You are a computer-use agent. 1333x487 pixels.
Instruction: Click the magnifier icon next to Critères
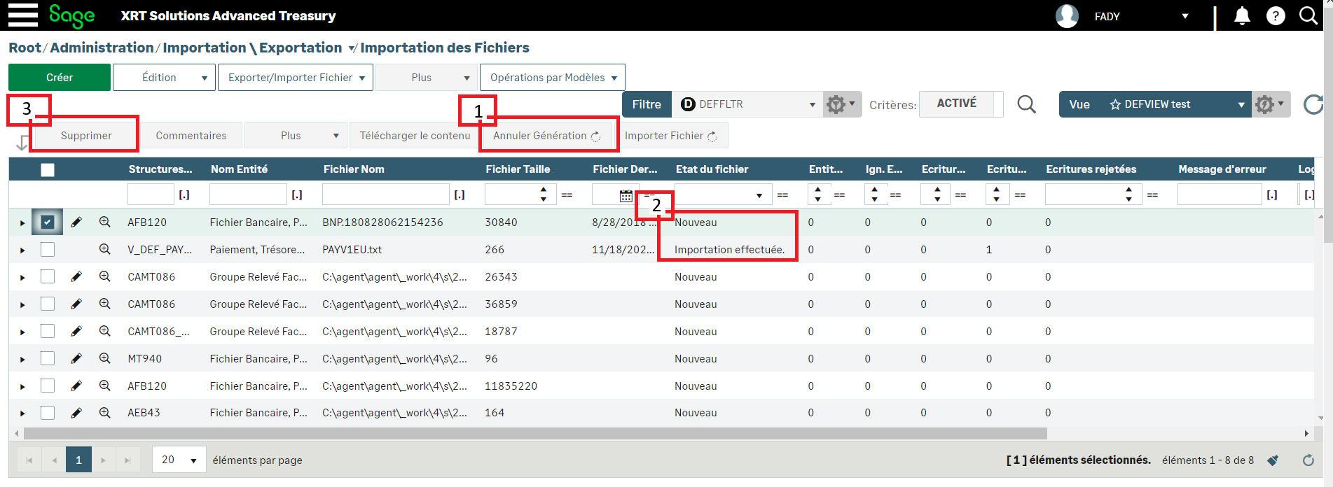pyautogui.click(x=1026, y=104)
